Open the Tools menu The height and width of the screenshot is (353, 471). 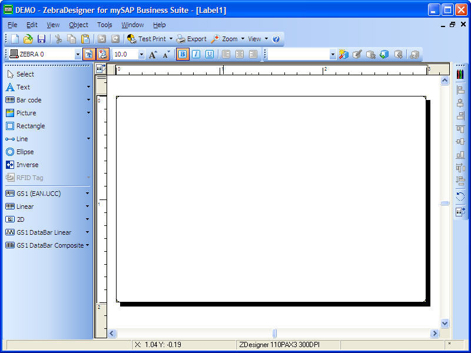pos(104,25)
